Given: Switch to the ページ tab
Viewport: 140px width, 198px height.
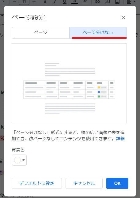Looking at the screenshot, I should pos(41,32).
